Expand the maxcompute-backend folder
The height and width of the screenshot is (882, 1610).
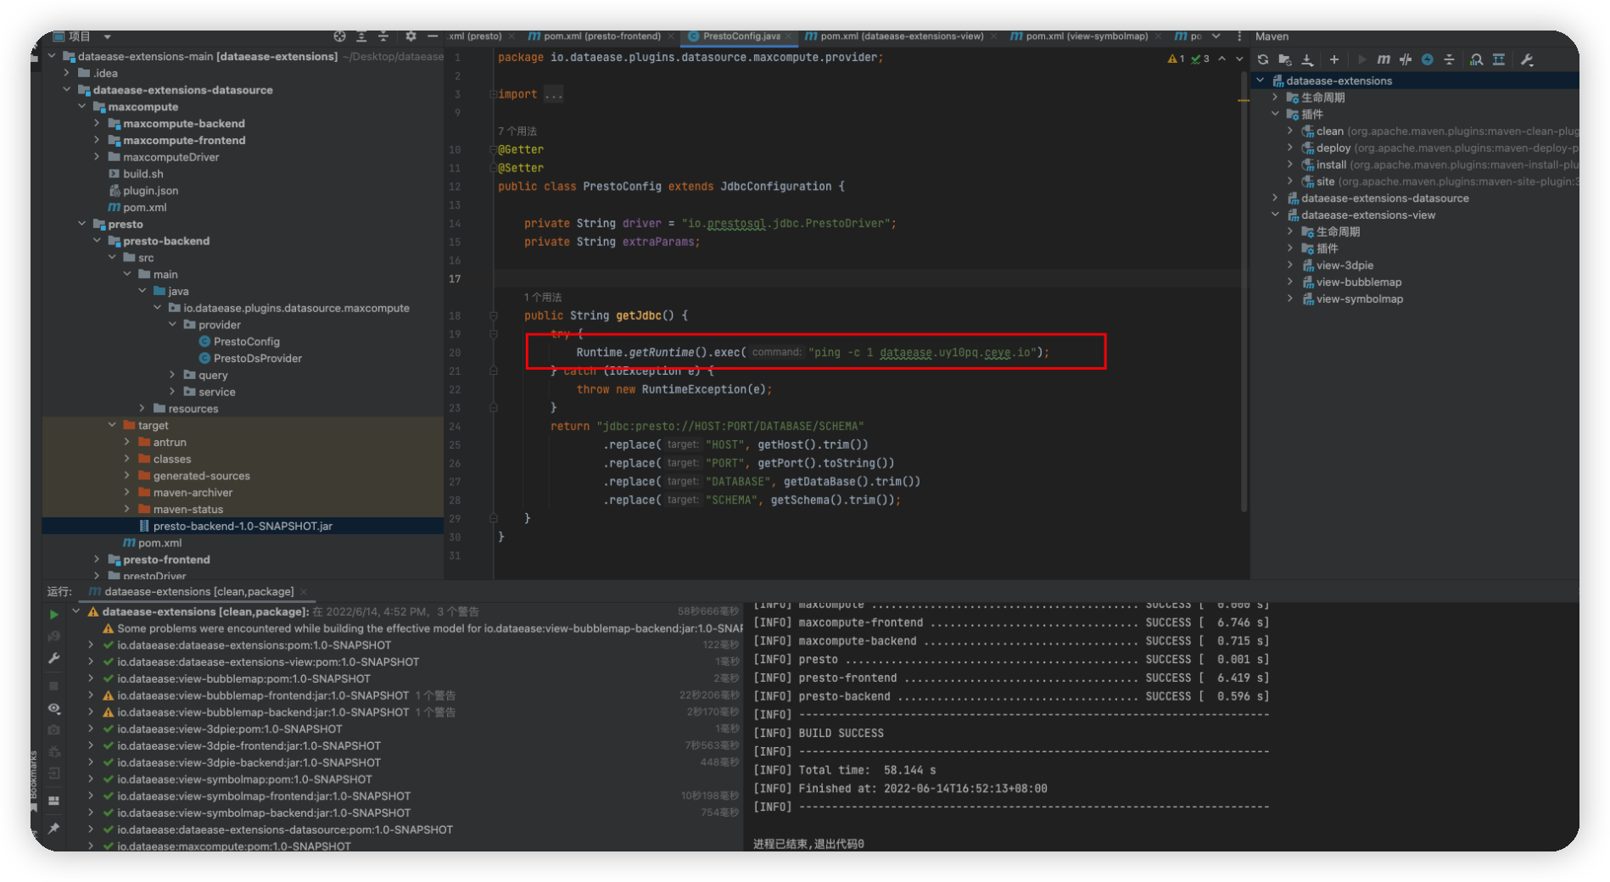98,123
